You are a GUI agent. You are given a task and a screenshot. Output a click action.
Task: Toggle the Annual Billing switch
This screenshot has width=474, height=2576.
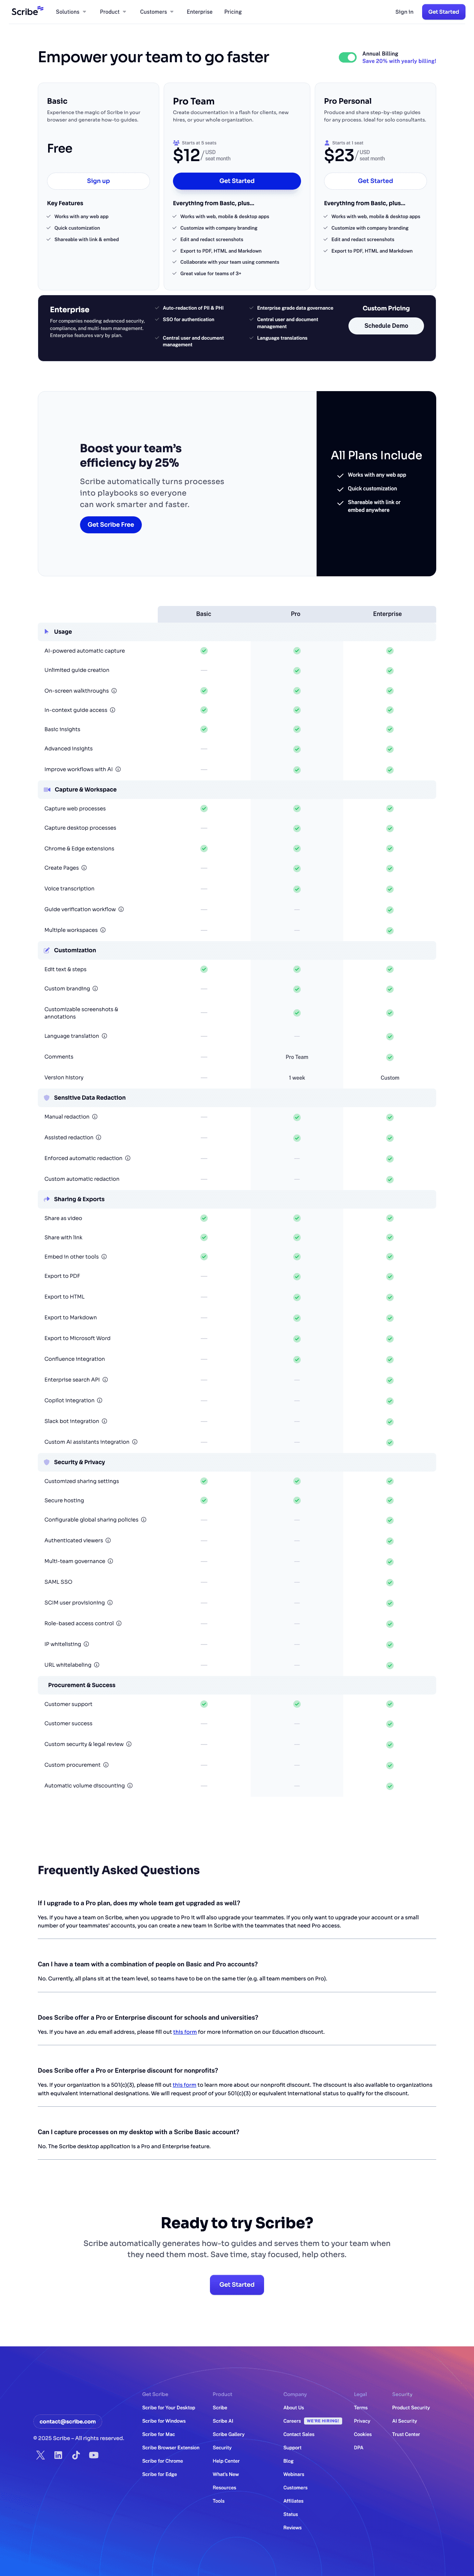click(x=347, y=57)
